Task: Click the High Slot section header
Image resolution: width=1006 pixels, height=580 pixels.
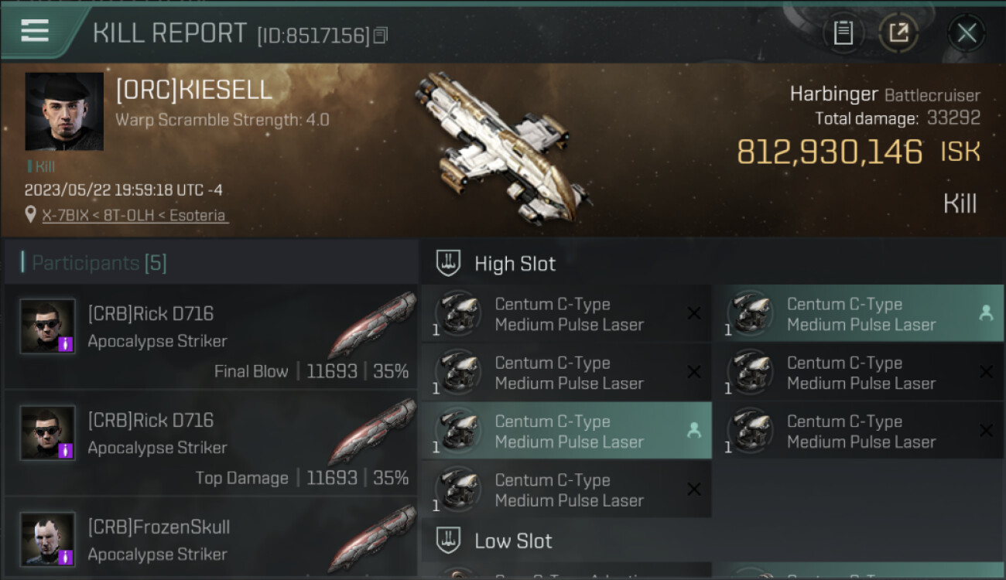Action: click(515, 264)
